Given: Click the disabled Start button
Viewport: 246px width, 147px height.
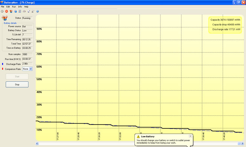Looking at the screenshot, I should (x=17, y=77).
